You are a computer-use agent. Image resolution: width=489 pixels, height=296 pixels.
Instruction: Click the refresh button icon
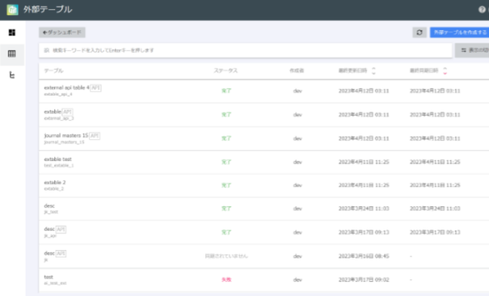(420, 32)
